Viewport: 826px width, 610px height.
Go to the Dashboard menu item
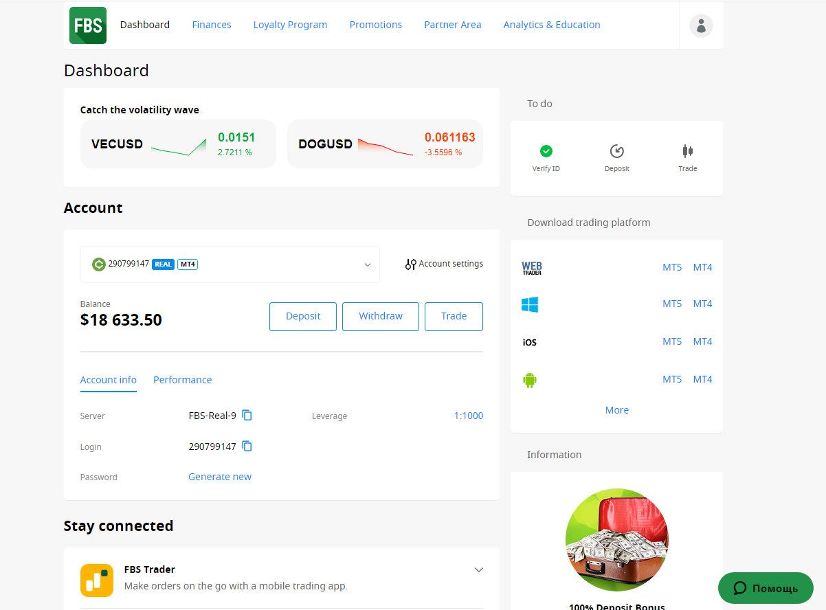(x=145, y=25)
